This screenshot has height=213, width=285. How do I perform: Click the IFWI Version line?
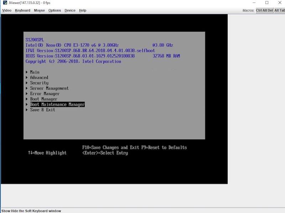pyautogui.click(x=90, y=50)
